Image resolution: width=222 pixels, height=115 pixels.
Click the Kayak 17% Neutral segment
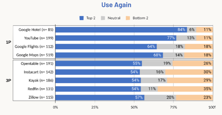[154, 81]
